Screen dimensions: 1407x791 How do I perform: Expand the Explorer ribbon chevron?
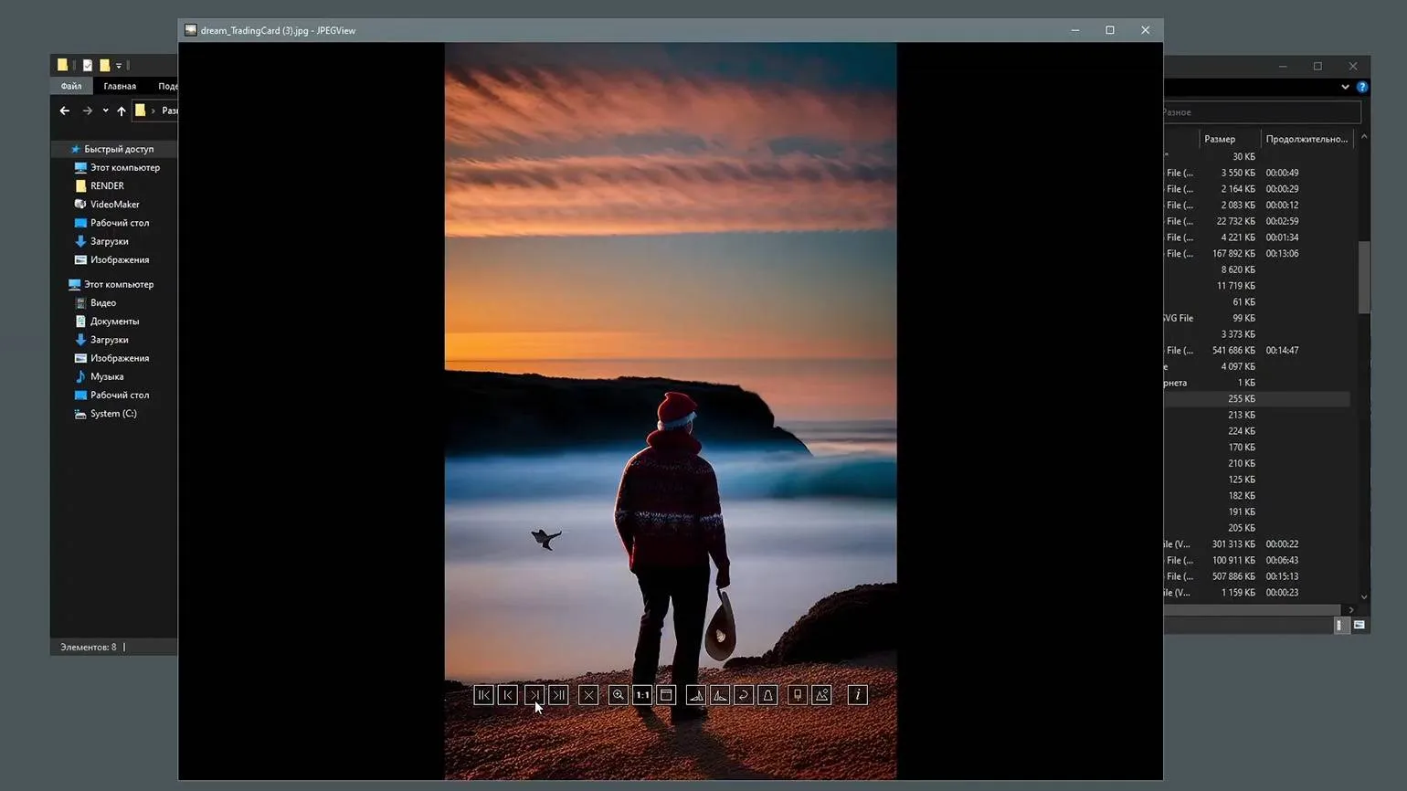click(1345, 87)
